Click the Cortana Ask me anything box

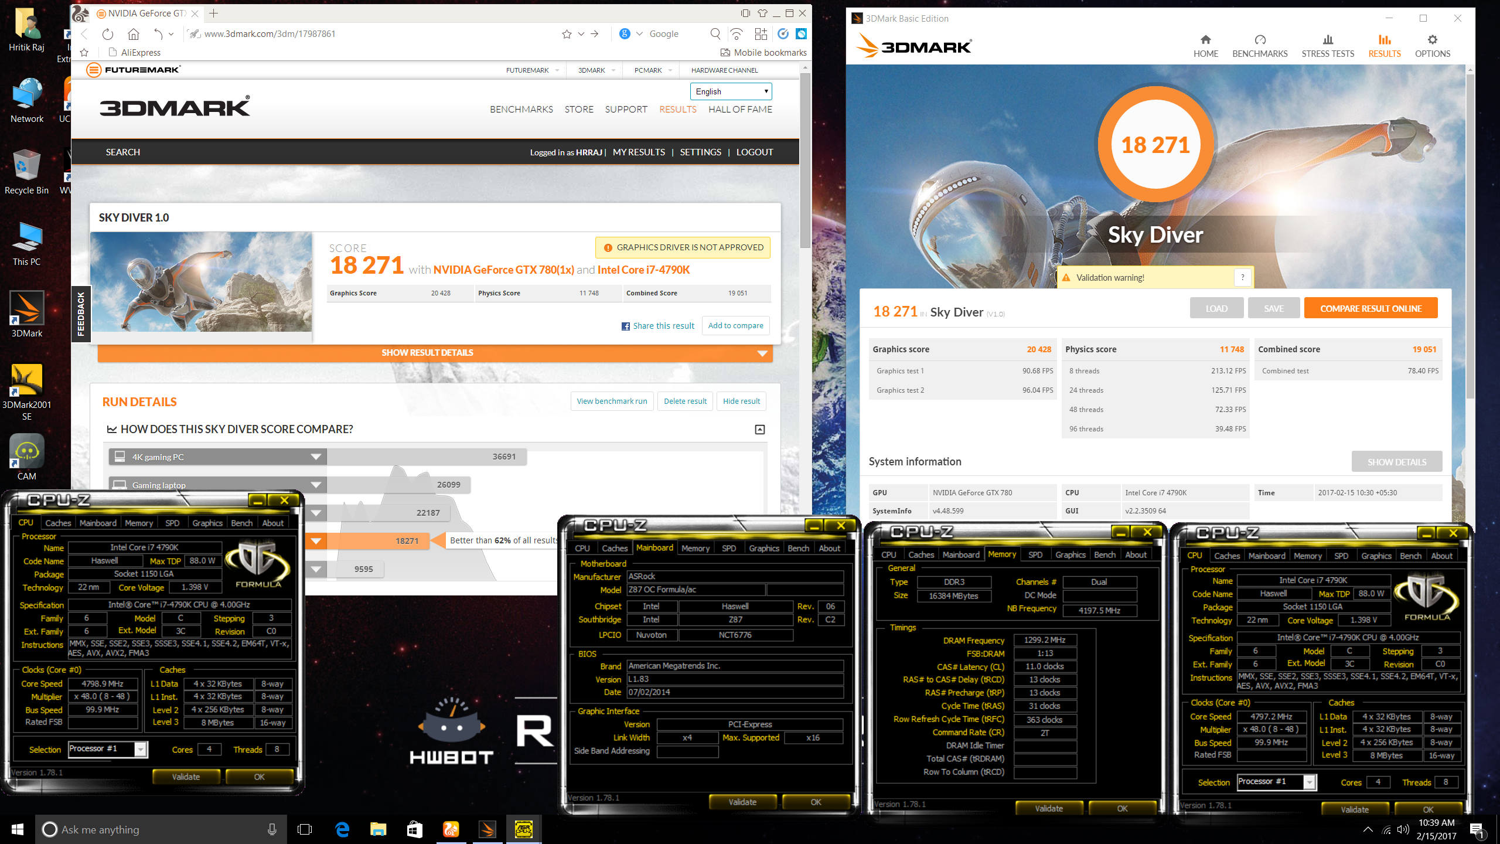click(161, 829)
